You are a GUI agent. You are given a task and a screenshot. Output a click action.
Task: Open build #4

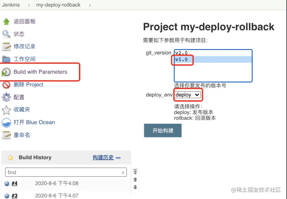15,183
